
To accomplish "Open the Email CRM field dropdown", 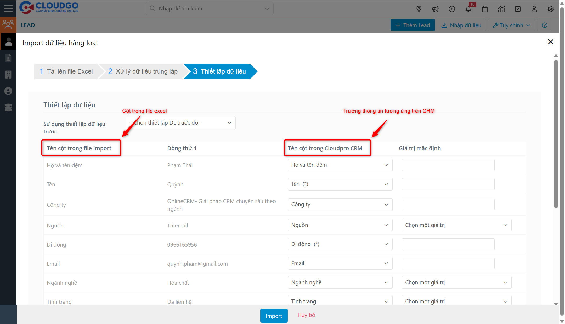I will coord(340,263).
